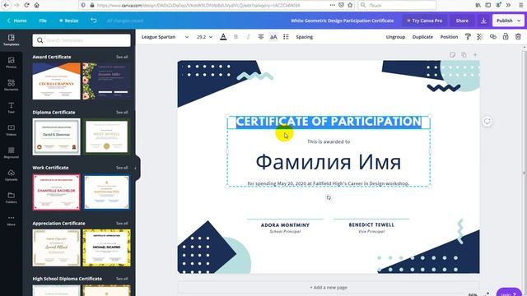
Task: Select the dark floral award template
Action: pos(106,81)
